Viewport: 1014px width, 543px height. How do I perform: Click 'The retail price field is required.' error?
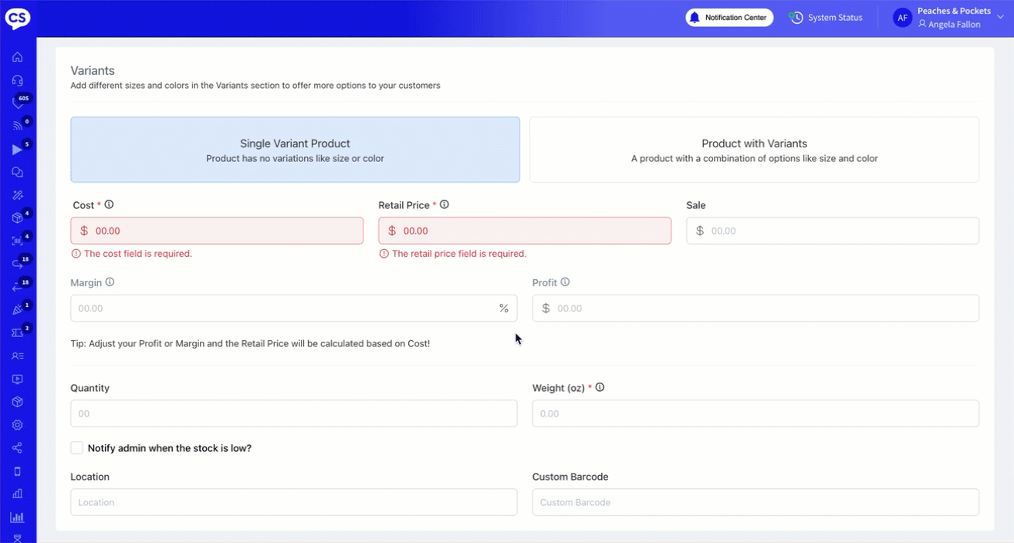point(459,254)
